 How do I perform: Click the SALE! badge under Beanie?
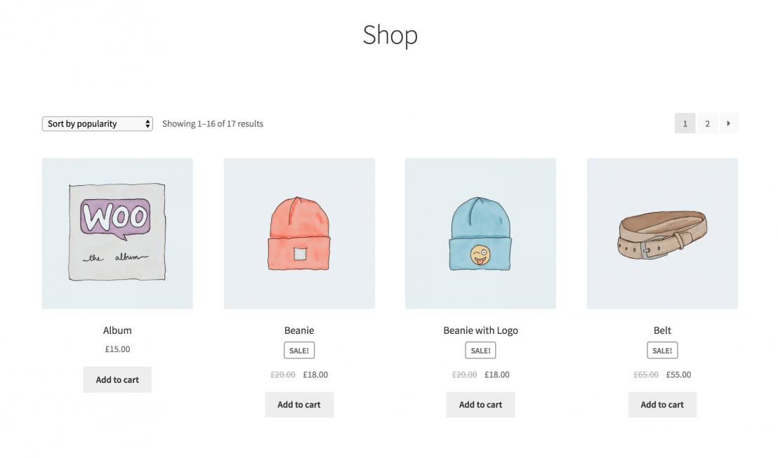coord(299,351)
